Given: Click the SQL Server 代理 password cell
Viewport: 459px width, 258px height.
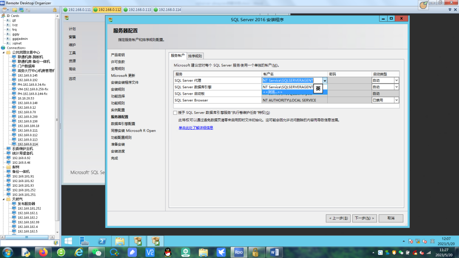Looking at the screenshot, I should (349, 80).
